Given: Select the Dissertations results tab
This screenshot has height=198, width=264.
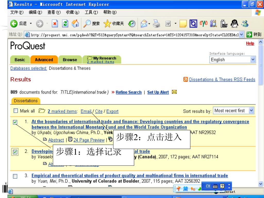Looking at the screenshot, I should (x=26, y=101).
